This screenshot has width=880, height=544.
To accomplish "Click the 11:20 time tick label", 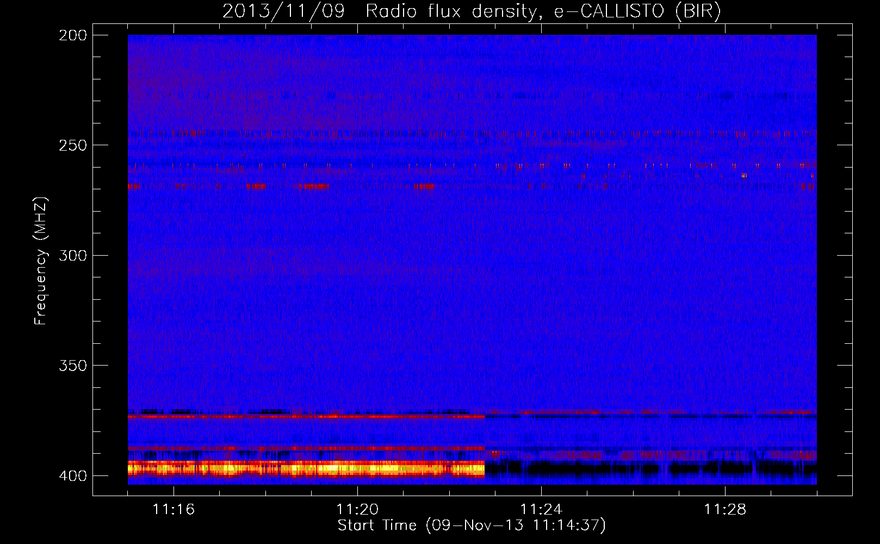I will (x=357, y=509).
